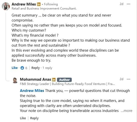Click the Author badge
This screenshot has width=137, height=122.
coord(64,80)
